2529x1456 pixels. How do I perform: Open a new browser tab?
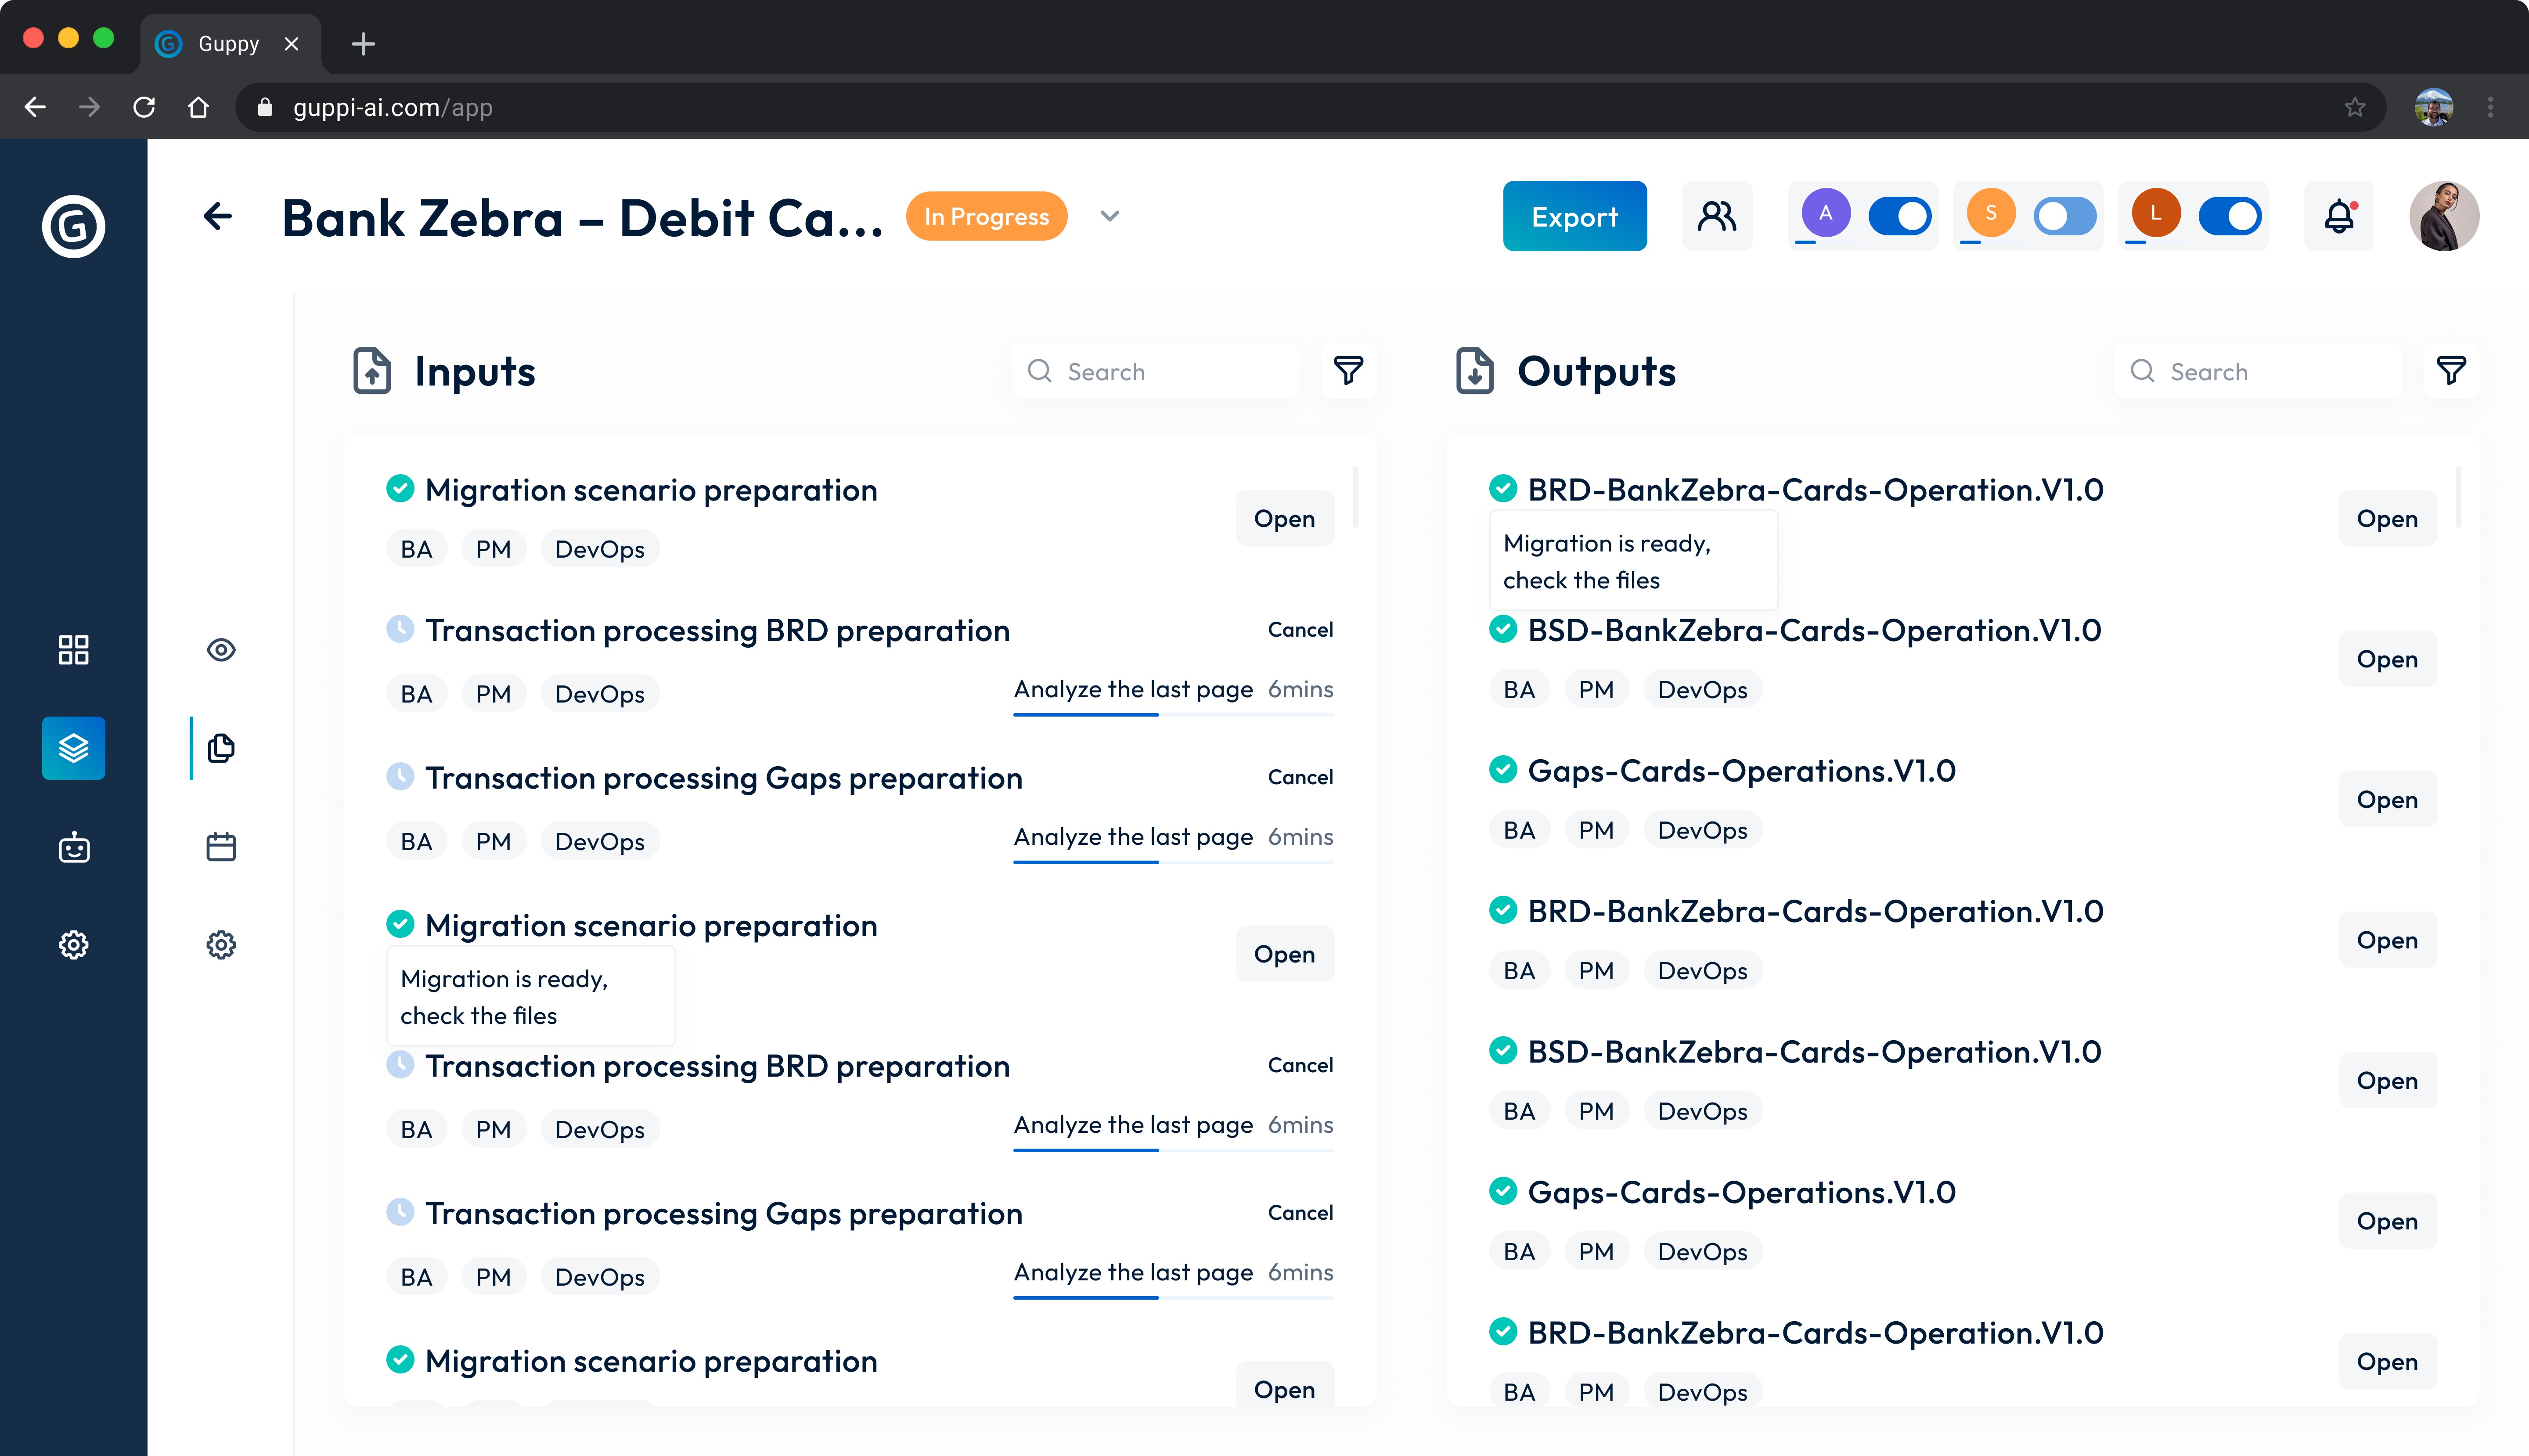pos(363,44)
